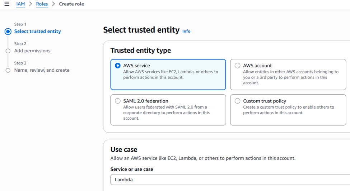Click the Step 2 circle indicator
Image resolution: width=350 pixels, height=191 pixels.
tap(8, 51)
